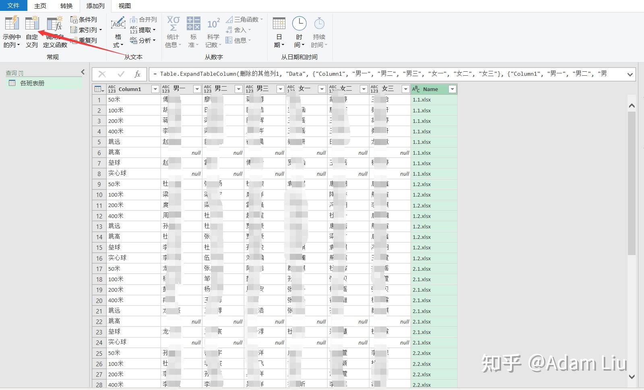Open the 女一 column filter dropdown
This screenshot has width=644, height=390.
(322, 89)
